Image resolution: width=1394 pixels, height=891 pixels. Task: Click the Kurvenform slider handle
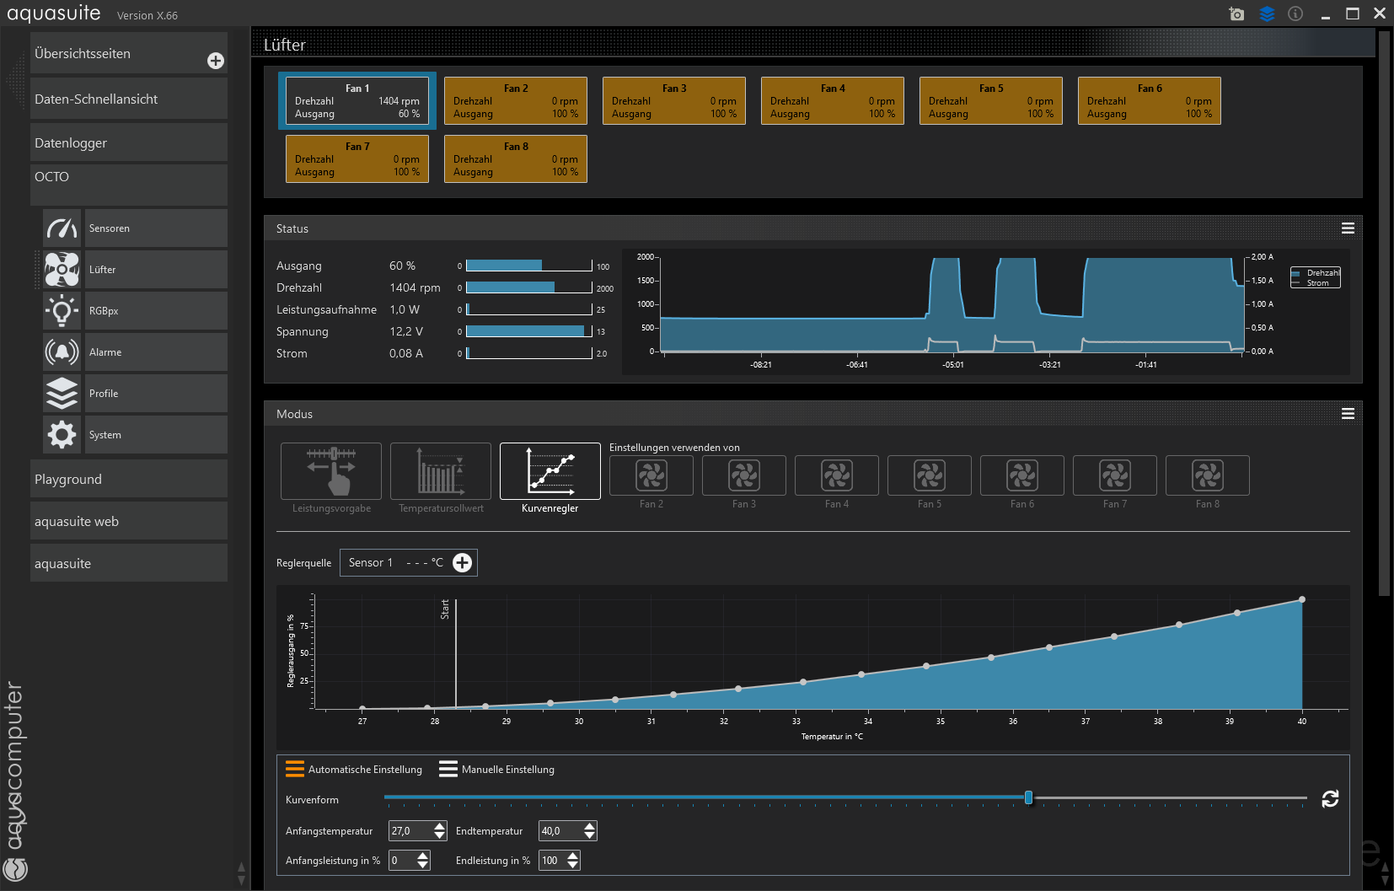[x=1028, y=797]
